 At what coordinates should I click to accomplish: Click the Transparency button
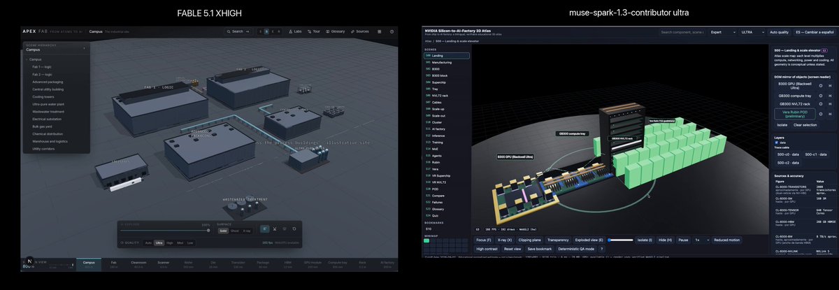point(558,240)
